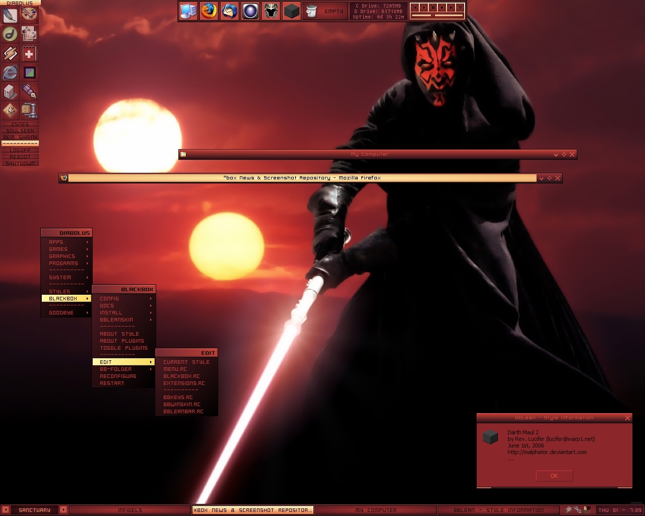
Task: Click the chain link tray icon
Action: pos(577,509)
